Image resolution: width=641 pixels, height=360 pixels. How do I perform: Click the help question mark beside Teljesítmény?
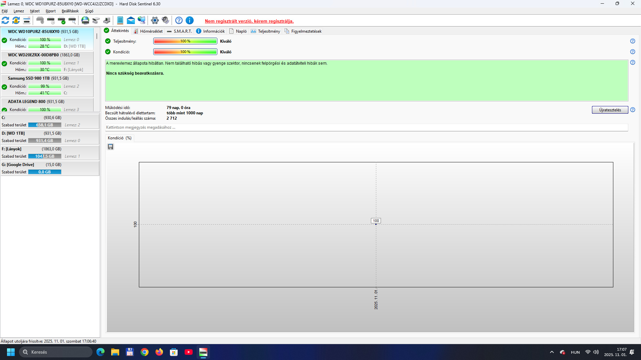pyautogui.click(x=633, y=41)
